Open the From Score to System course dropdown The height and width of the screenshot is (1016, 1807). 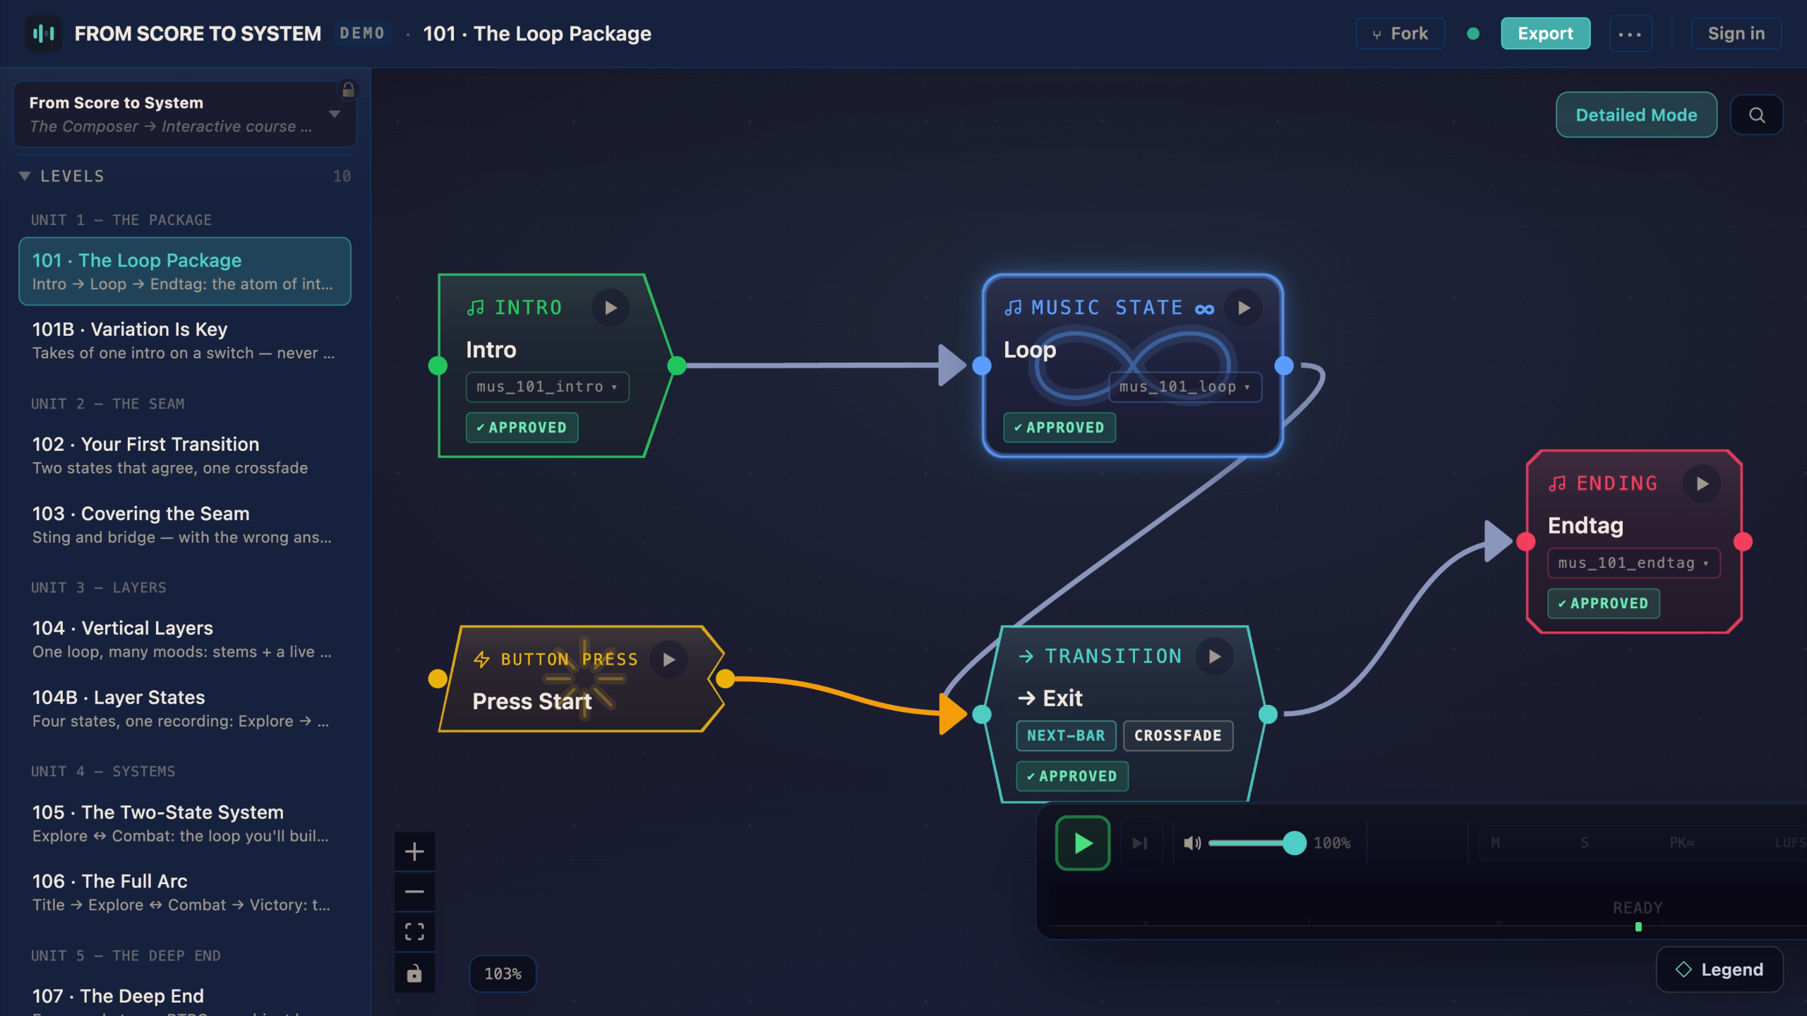(185, 114)
